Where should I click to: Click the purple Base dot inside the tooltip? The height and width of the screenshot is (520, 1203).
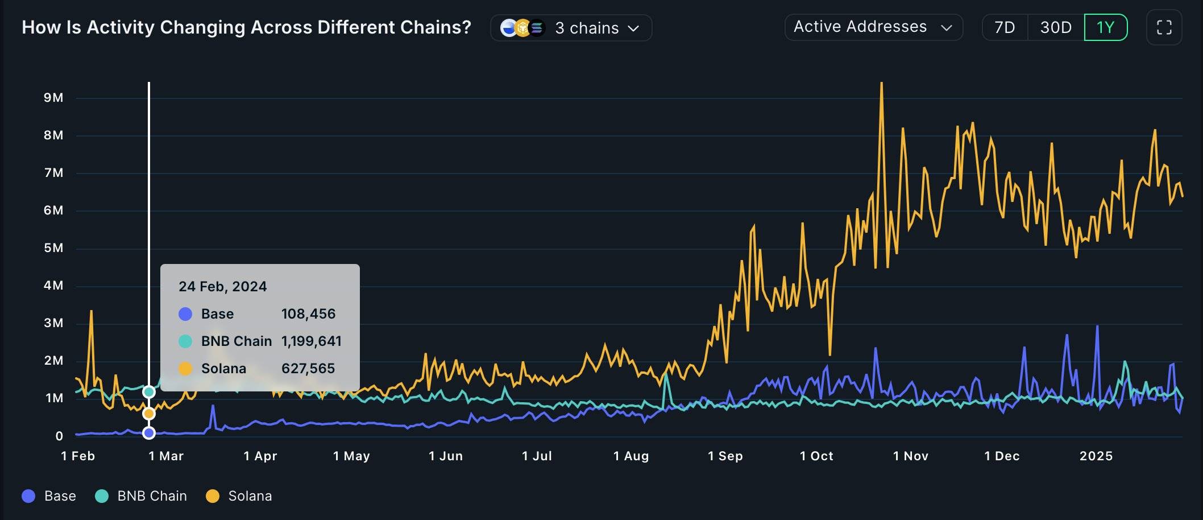click(185, 313)
